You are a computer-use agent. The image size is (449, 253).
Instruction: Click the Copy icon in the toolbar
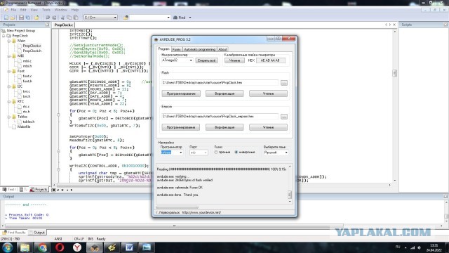[x=69, y=18]
